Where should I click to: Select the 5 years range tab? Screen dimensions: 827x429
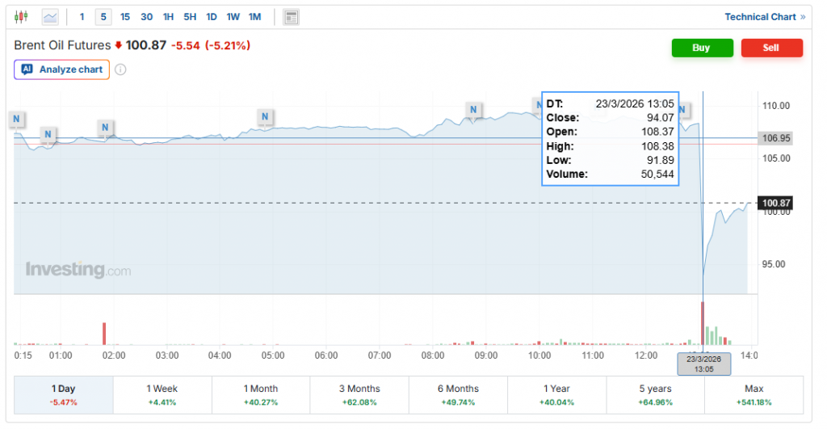click(x=655, y=395)
